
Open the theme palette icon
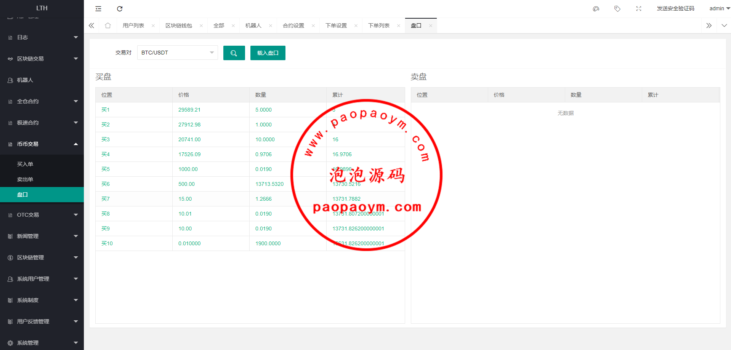[x=596, y=9]
